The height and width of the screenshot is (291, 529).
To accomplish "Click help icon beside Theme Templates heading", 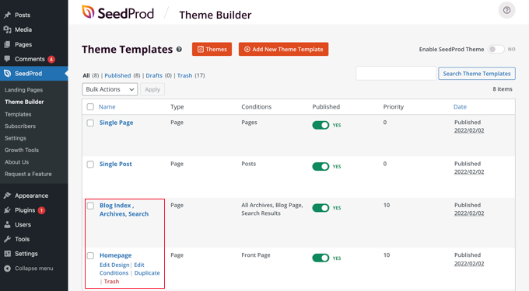I will 179,50.
